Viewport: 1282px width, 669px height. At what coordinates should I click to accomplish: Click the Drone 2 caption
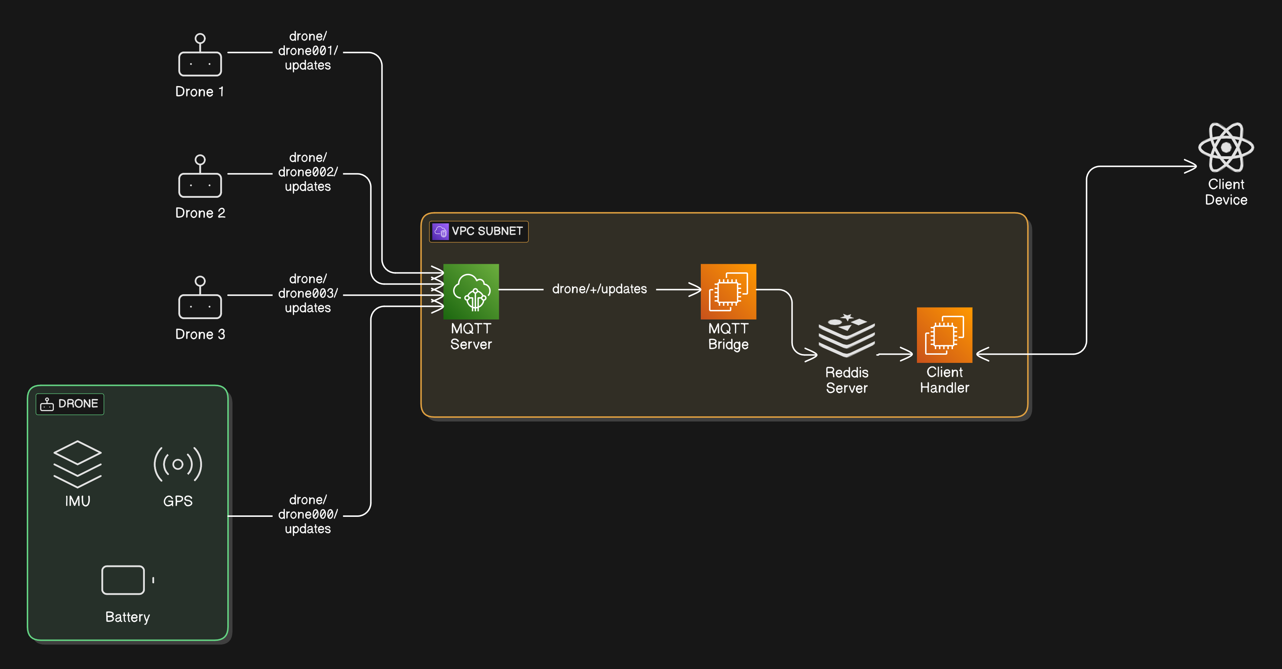pos(200,213)
